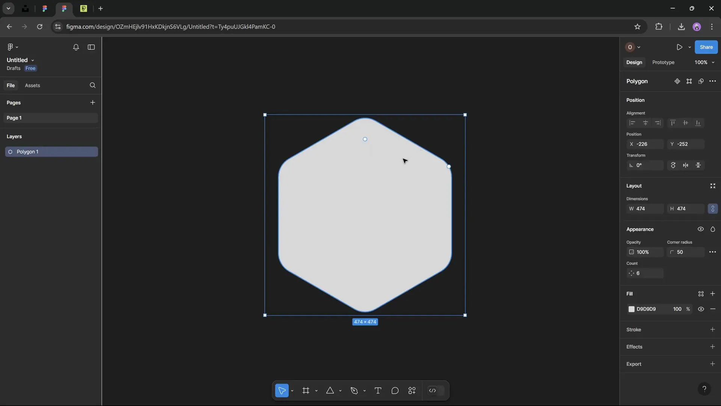Click Use as mask icon
Image resolution: width=721 pixels, height=406 pixels.
pos(701,81)
